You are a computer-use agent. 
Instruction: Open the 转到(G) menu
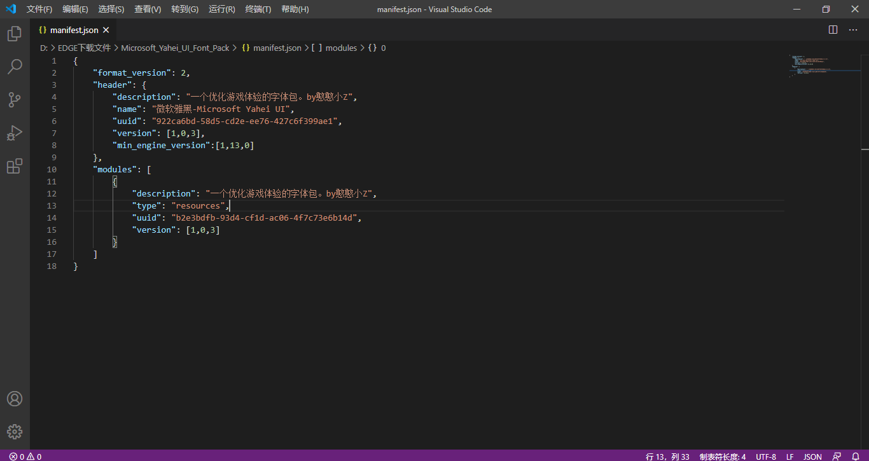point(184,9)
